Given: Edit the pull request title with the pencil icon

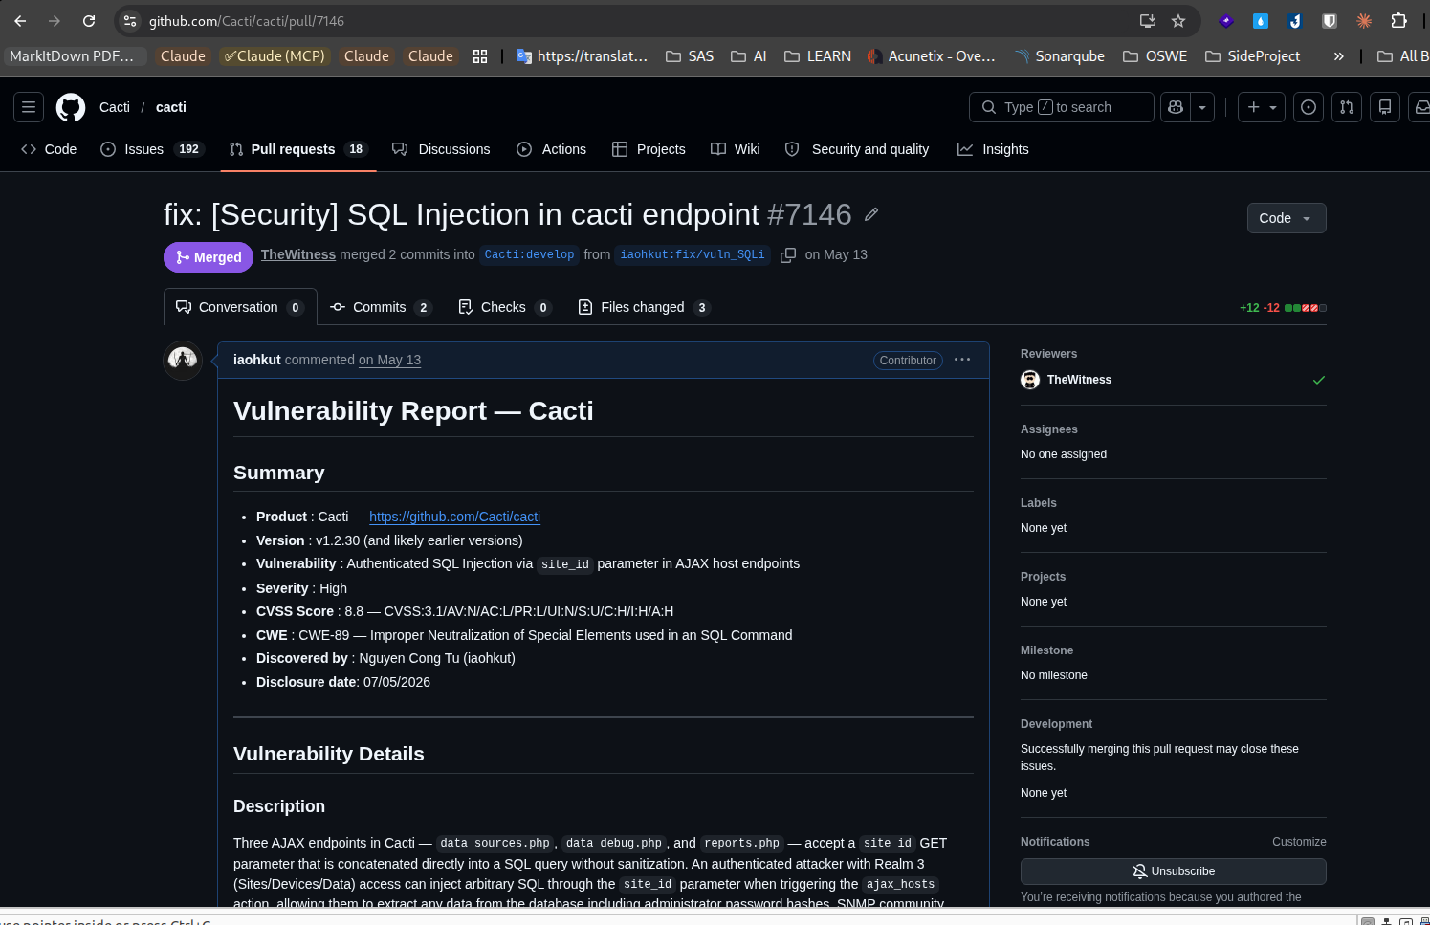Looking at the screenshot, I should coord(871,214).
